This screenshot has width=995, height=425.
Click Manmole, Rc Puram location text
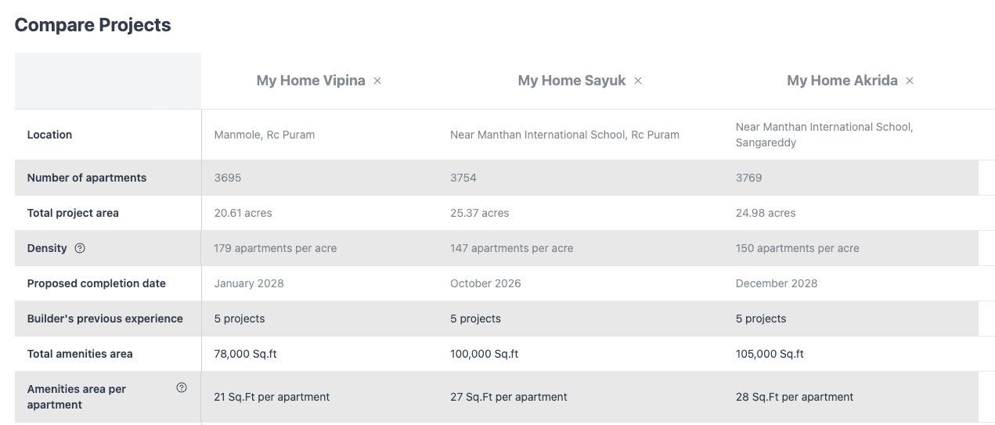[264, 135]
